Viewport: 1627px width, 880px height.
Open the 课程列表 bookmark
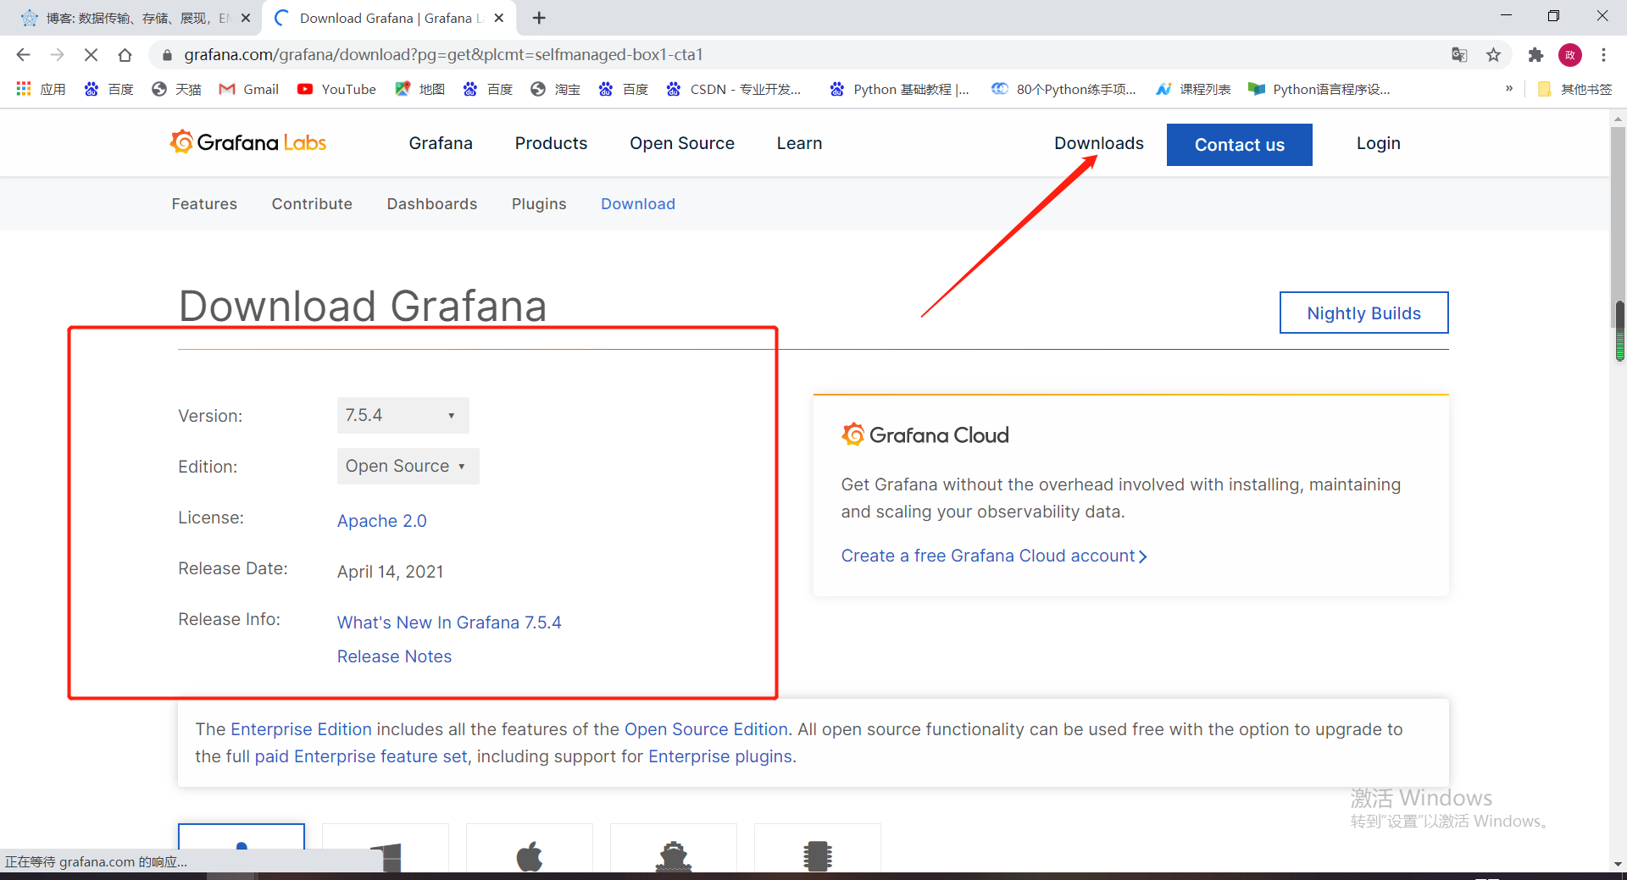click(x=1193, y=89)
